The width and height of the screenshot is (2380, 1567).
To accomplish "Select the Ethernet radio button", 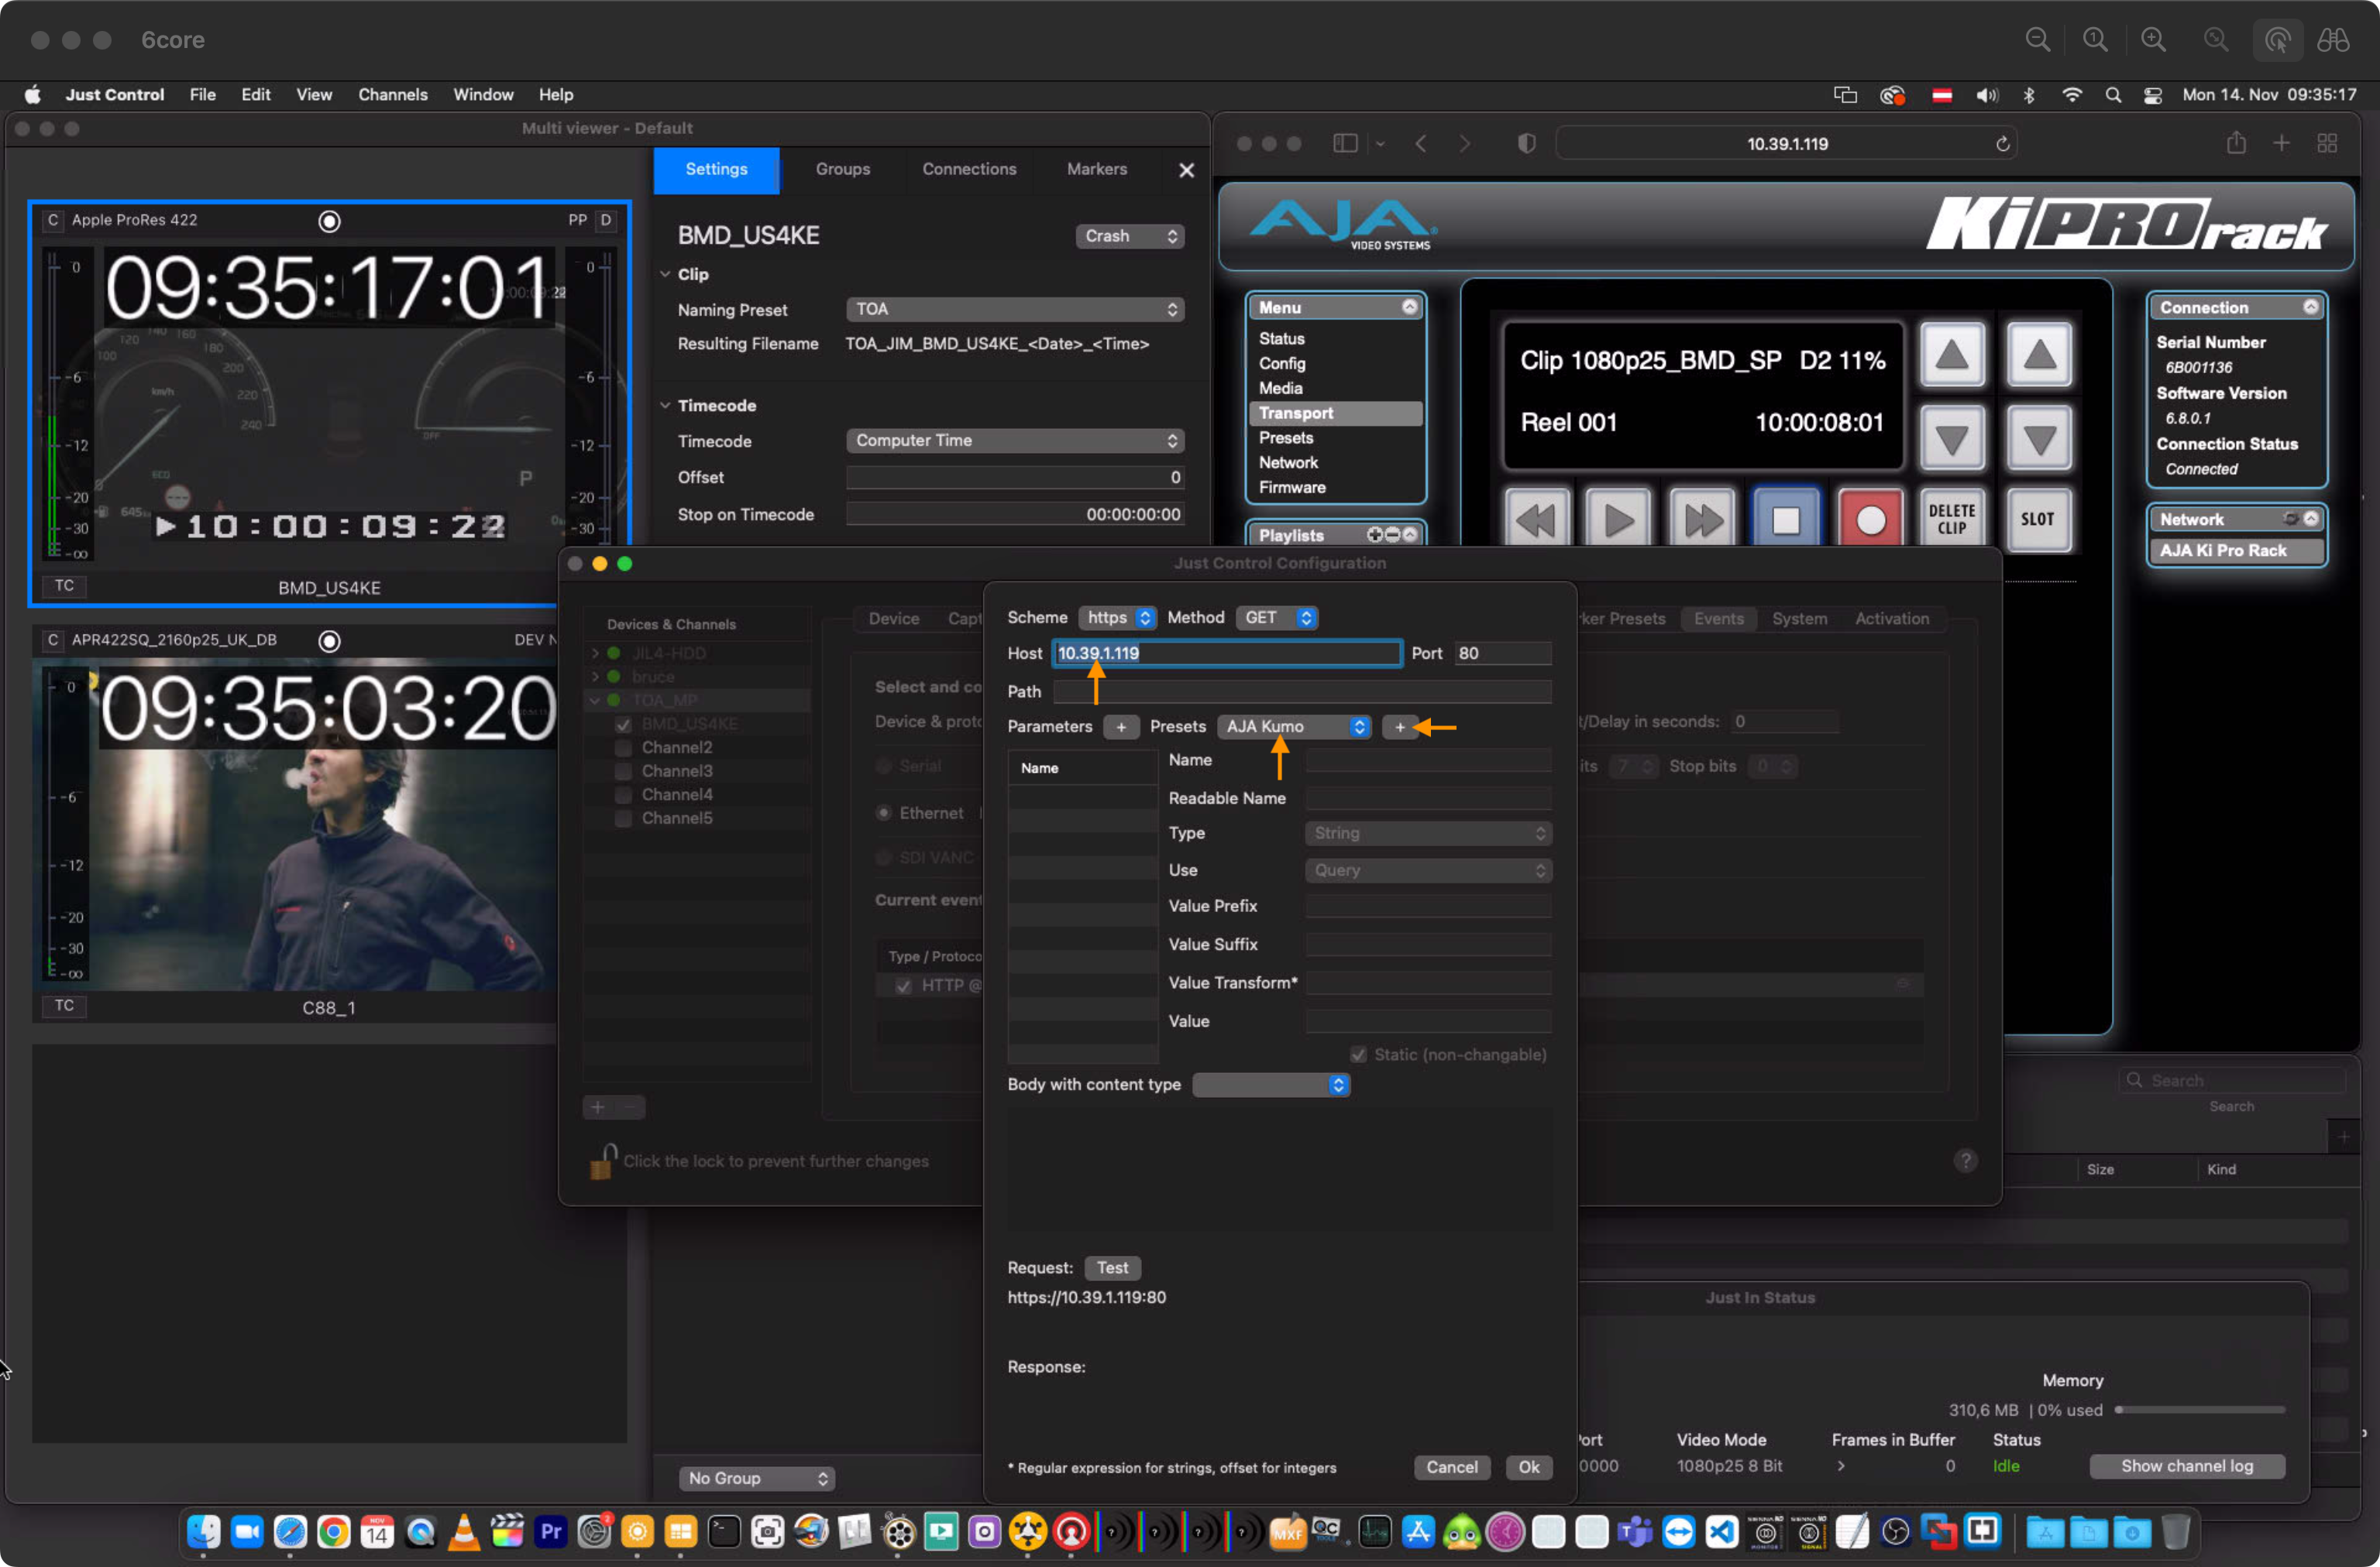I will (884, 812).
